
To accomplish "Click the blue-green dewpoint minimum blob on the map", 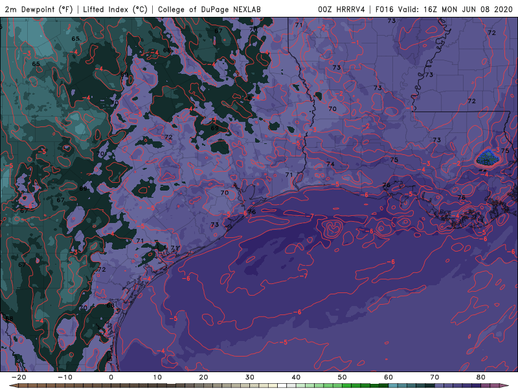I will pyautogui.click(x=488, y=158).
